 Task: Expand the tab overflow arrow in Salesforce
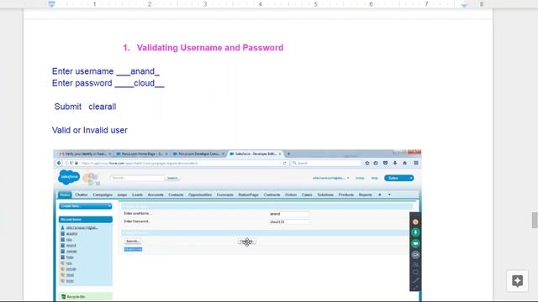pos(389,195)
